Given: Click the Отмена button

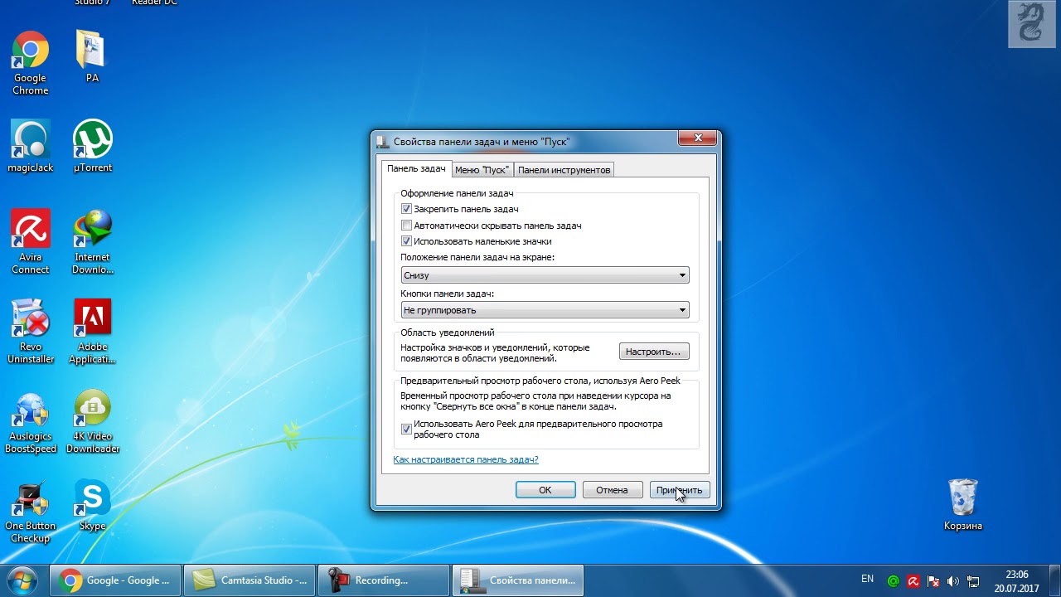Looking at the screenshot, I should (x=612, y=490).
